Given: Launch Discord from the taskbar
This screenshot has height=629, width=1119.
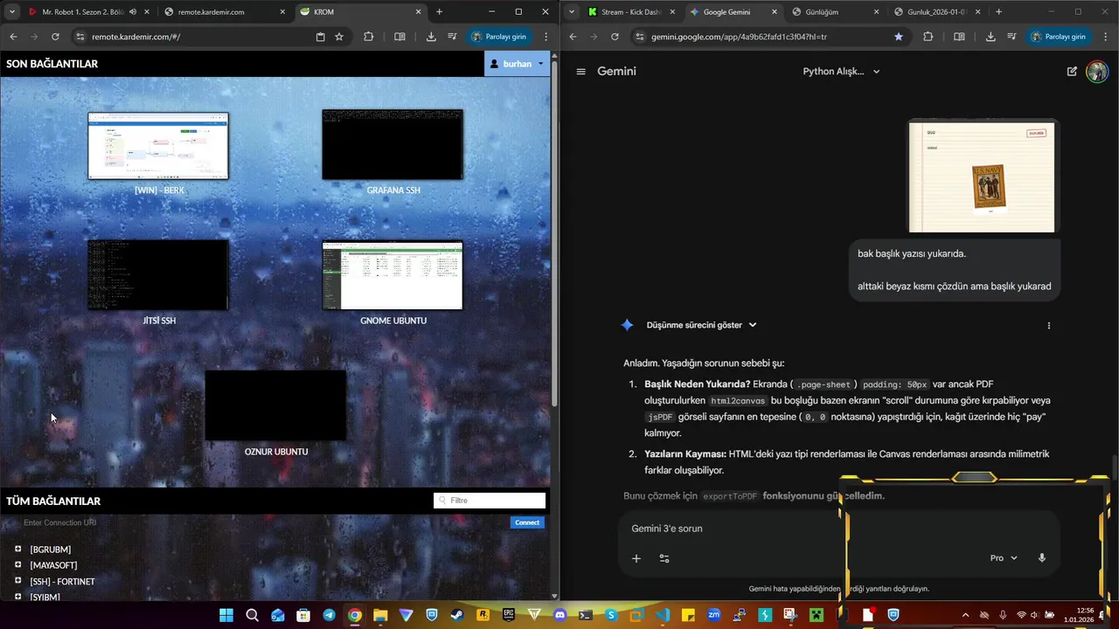Looking at the screenshot, I should point(560,615).
